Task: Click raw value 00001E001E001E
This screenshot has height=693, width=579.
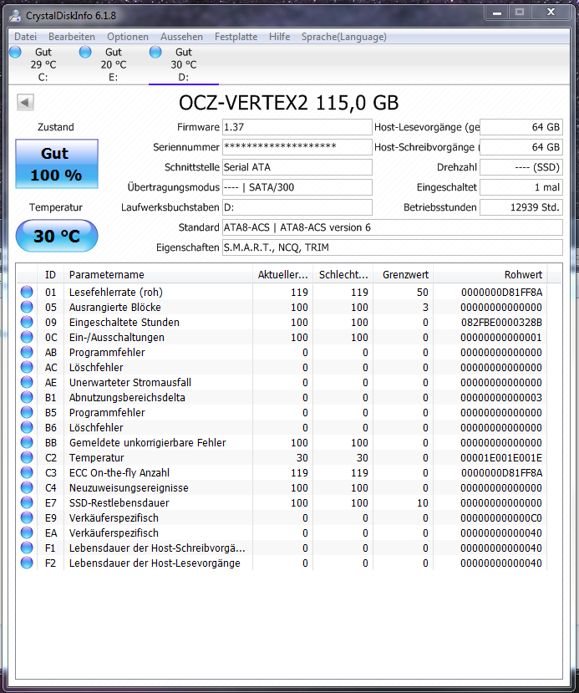Action: pos(501,457)
